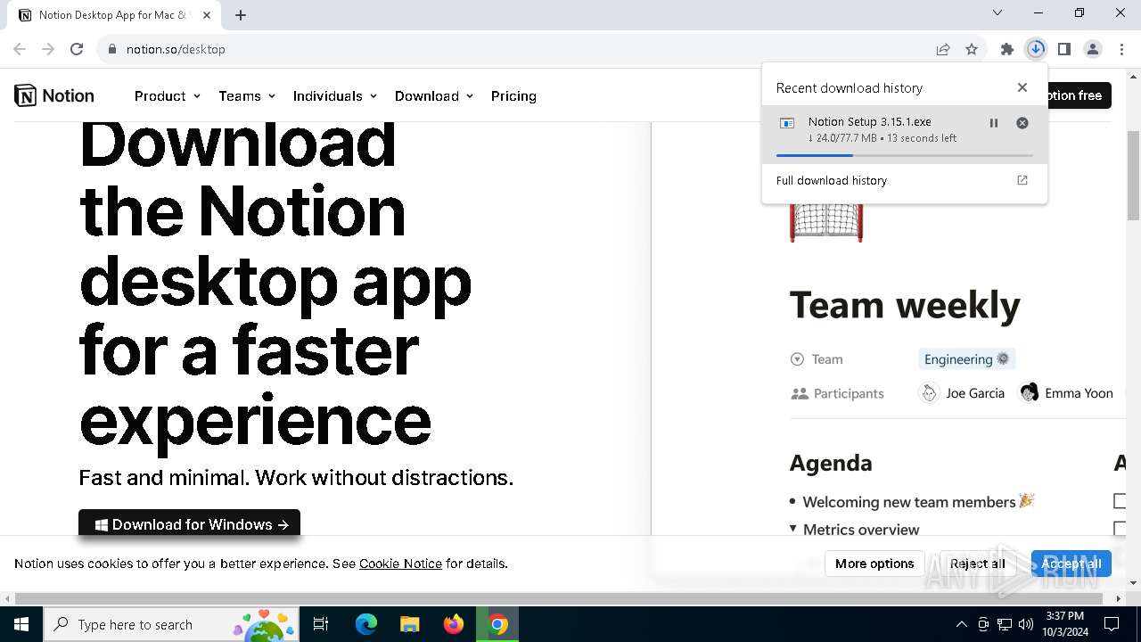Image resolution: width=1141 pixels, height=642 pixels.
Task: Tick the checkbox beside Welcoming new team members
Action: coord(1120,501)
